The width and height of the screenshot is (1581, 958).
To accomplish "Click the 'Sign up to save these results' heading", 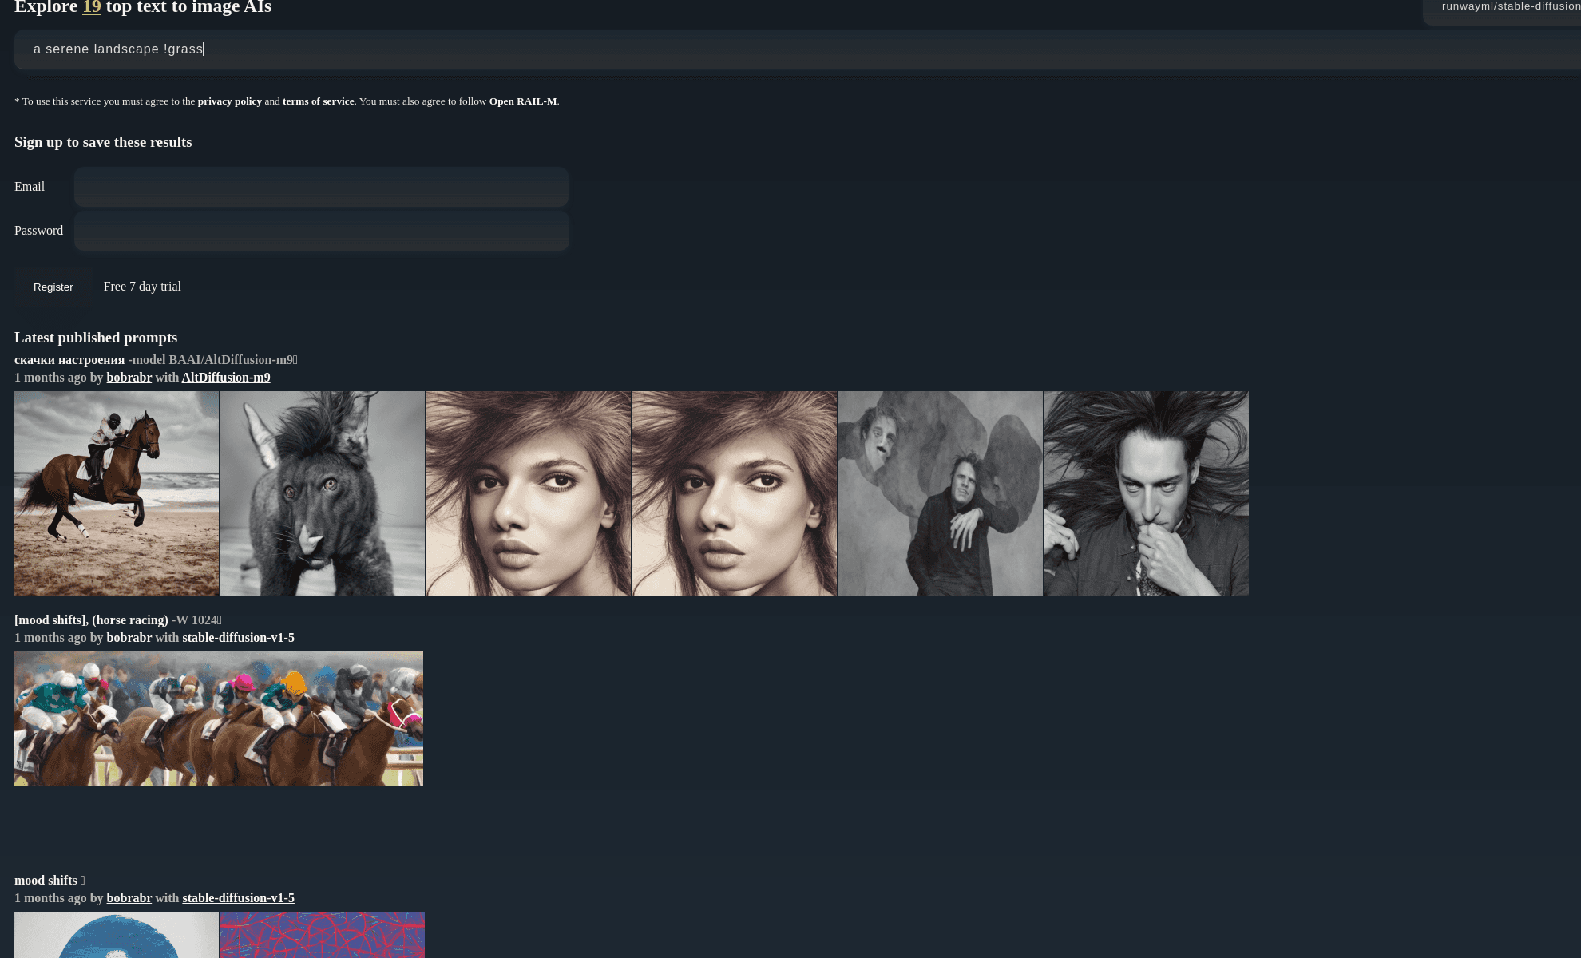I will point(103,142).
